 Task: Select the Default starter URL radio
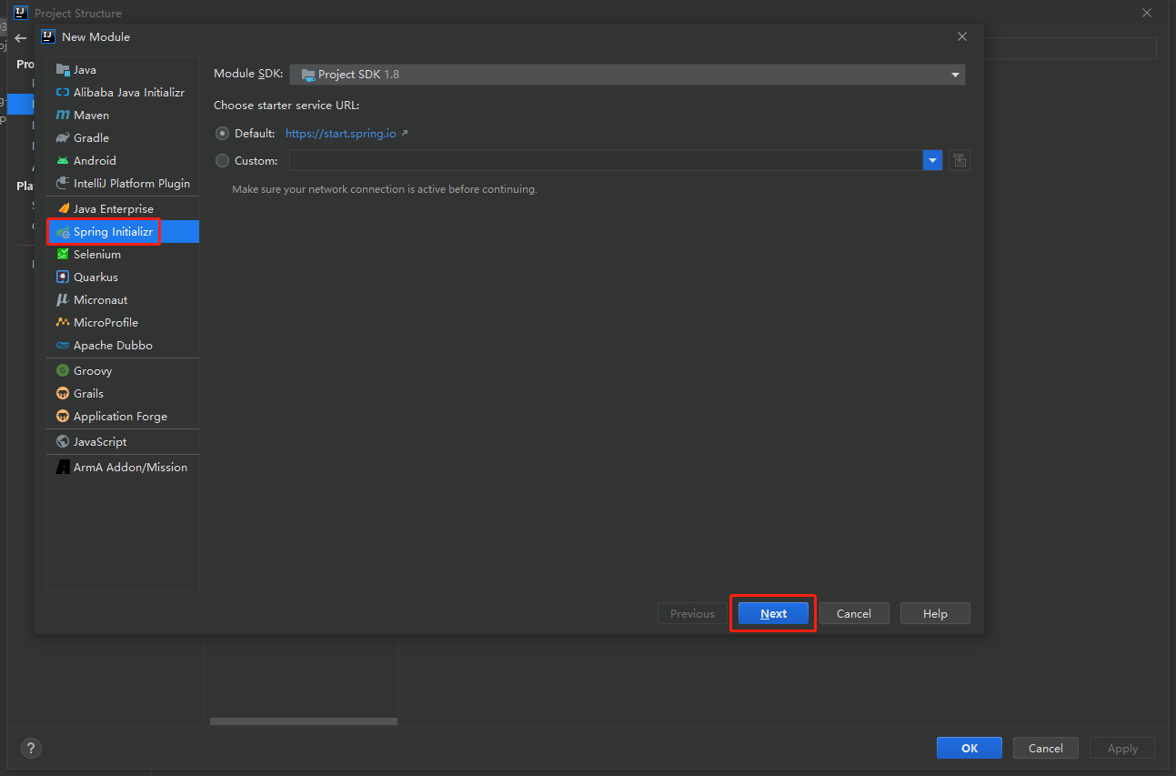223,134
